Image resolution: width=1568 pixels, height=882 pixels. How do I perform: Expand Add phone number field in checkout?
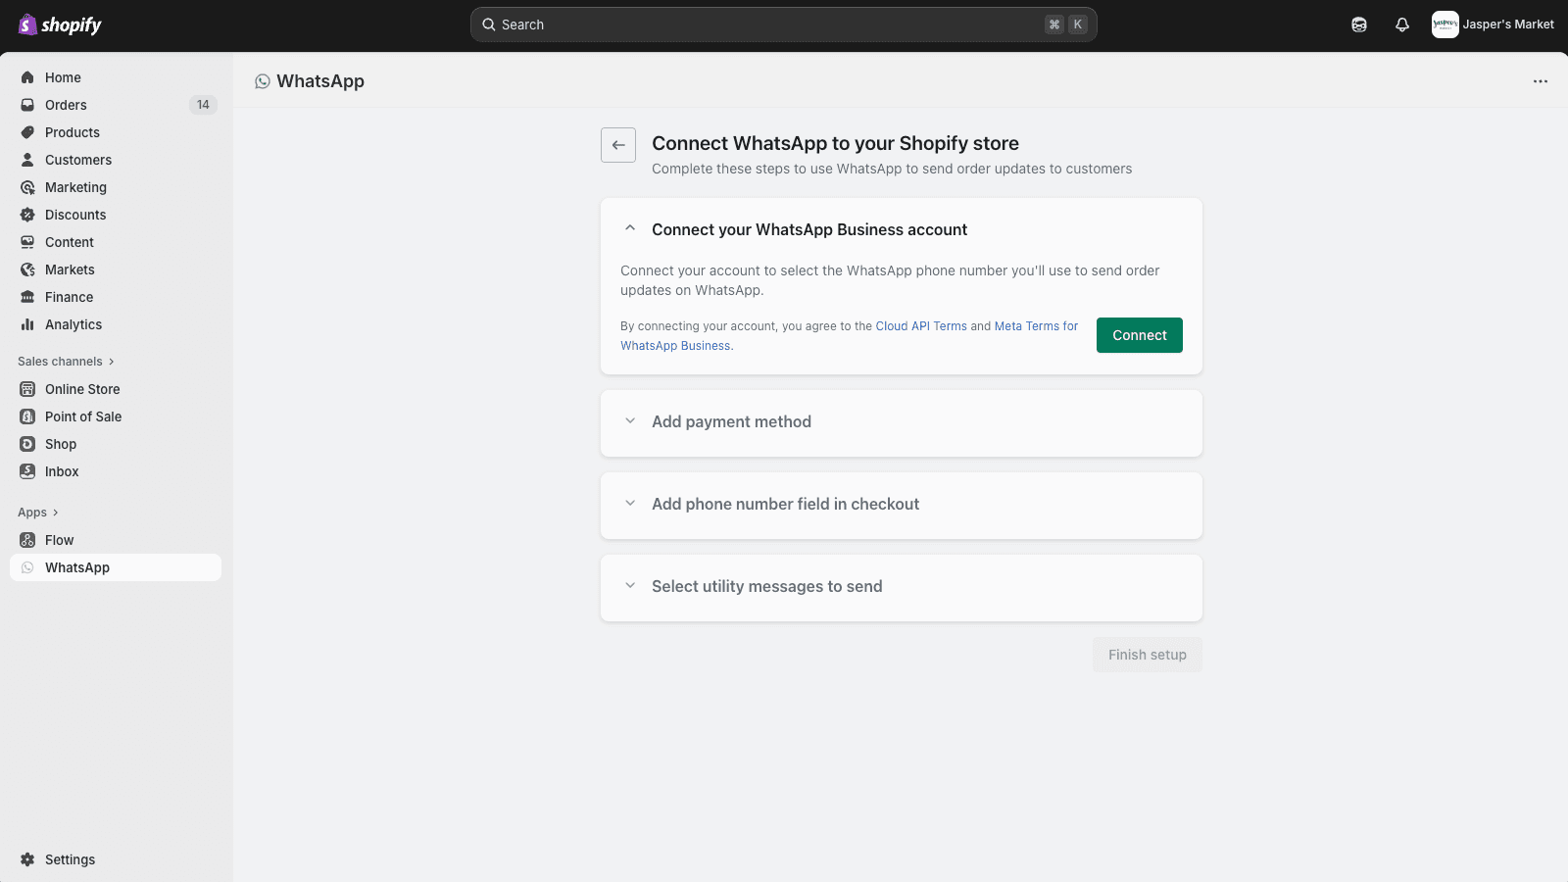(630, 503)
